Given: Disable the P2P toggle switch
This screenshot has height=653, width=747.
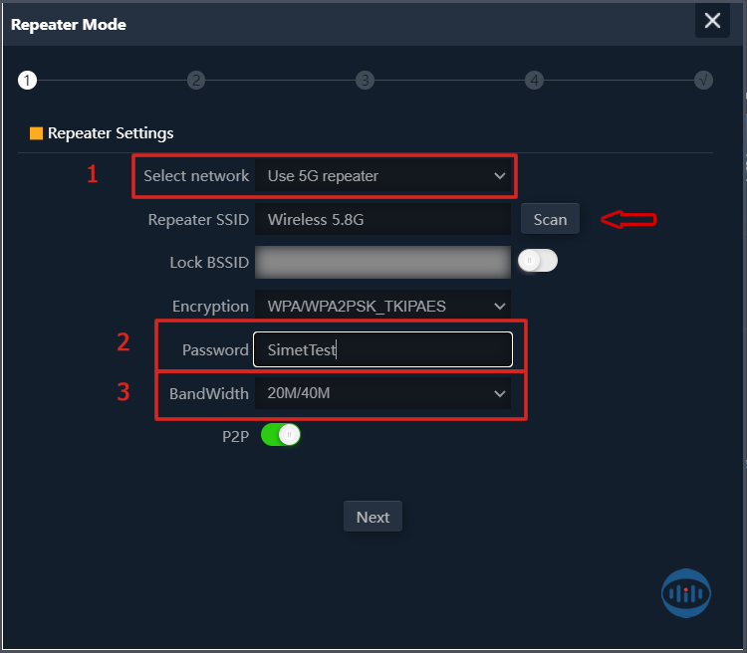Looking at the screenshot, I should point(280,435).
